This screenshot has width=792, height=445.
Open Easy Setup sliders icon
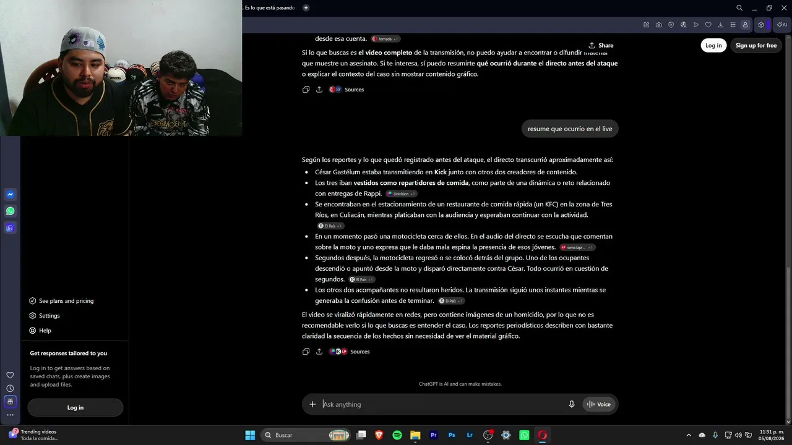(x=733, y=25)
